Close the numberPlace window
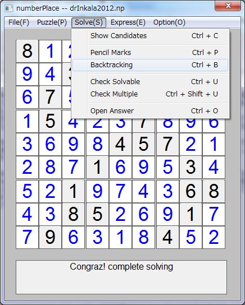Viewport: 245px width, 305px height. (228, 6)
